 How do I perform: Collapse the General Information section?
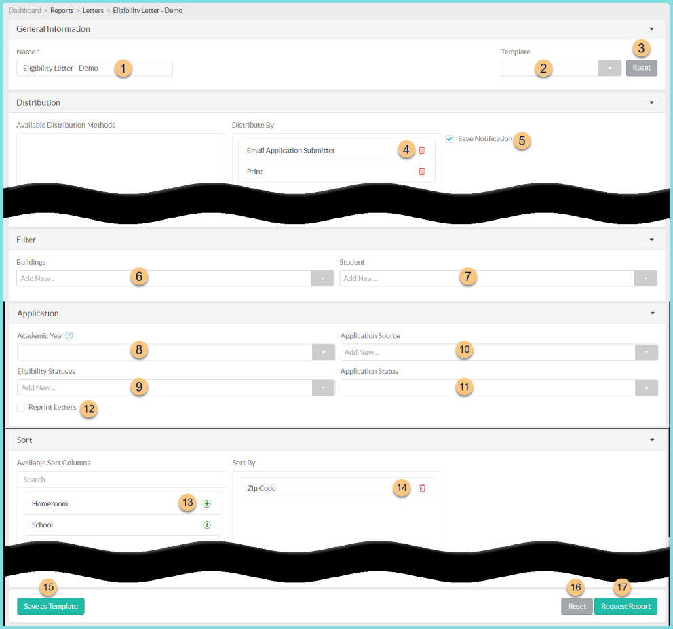point(651,29)
